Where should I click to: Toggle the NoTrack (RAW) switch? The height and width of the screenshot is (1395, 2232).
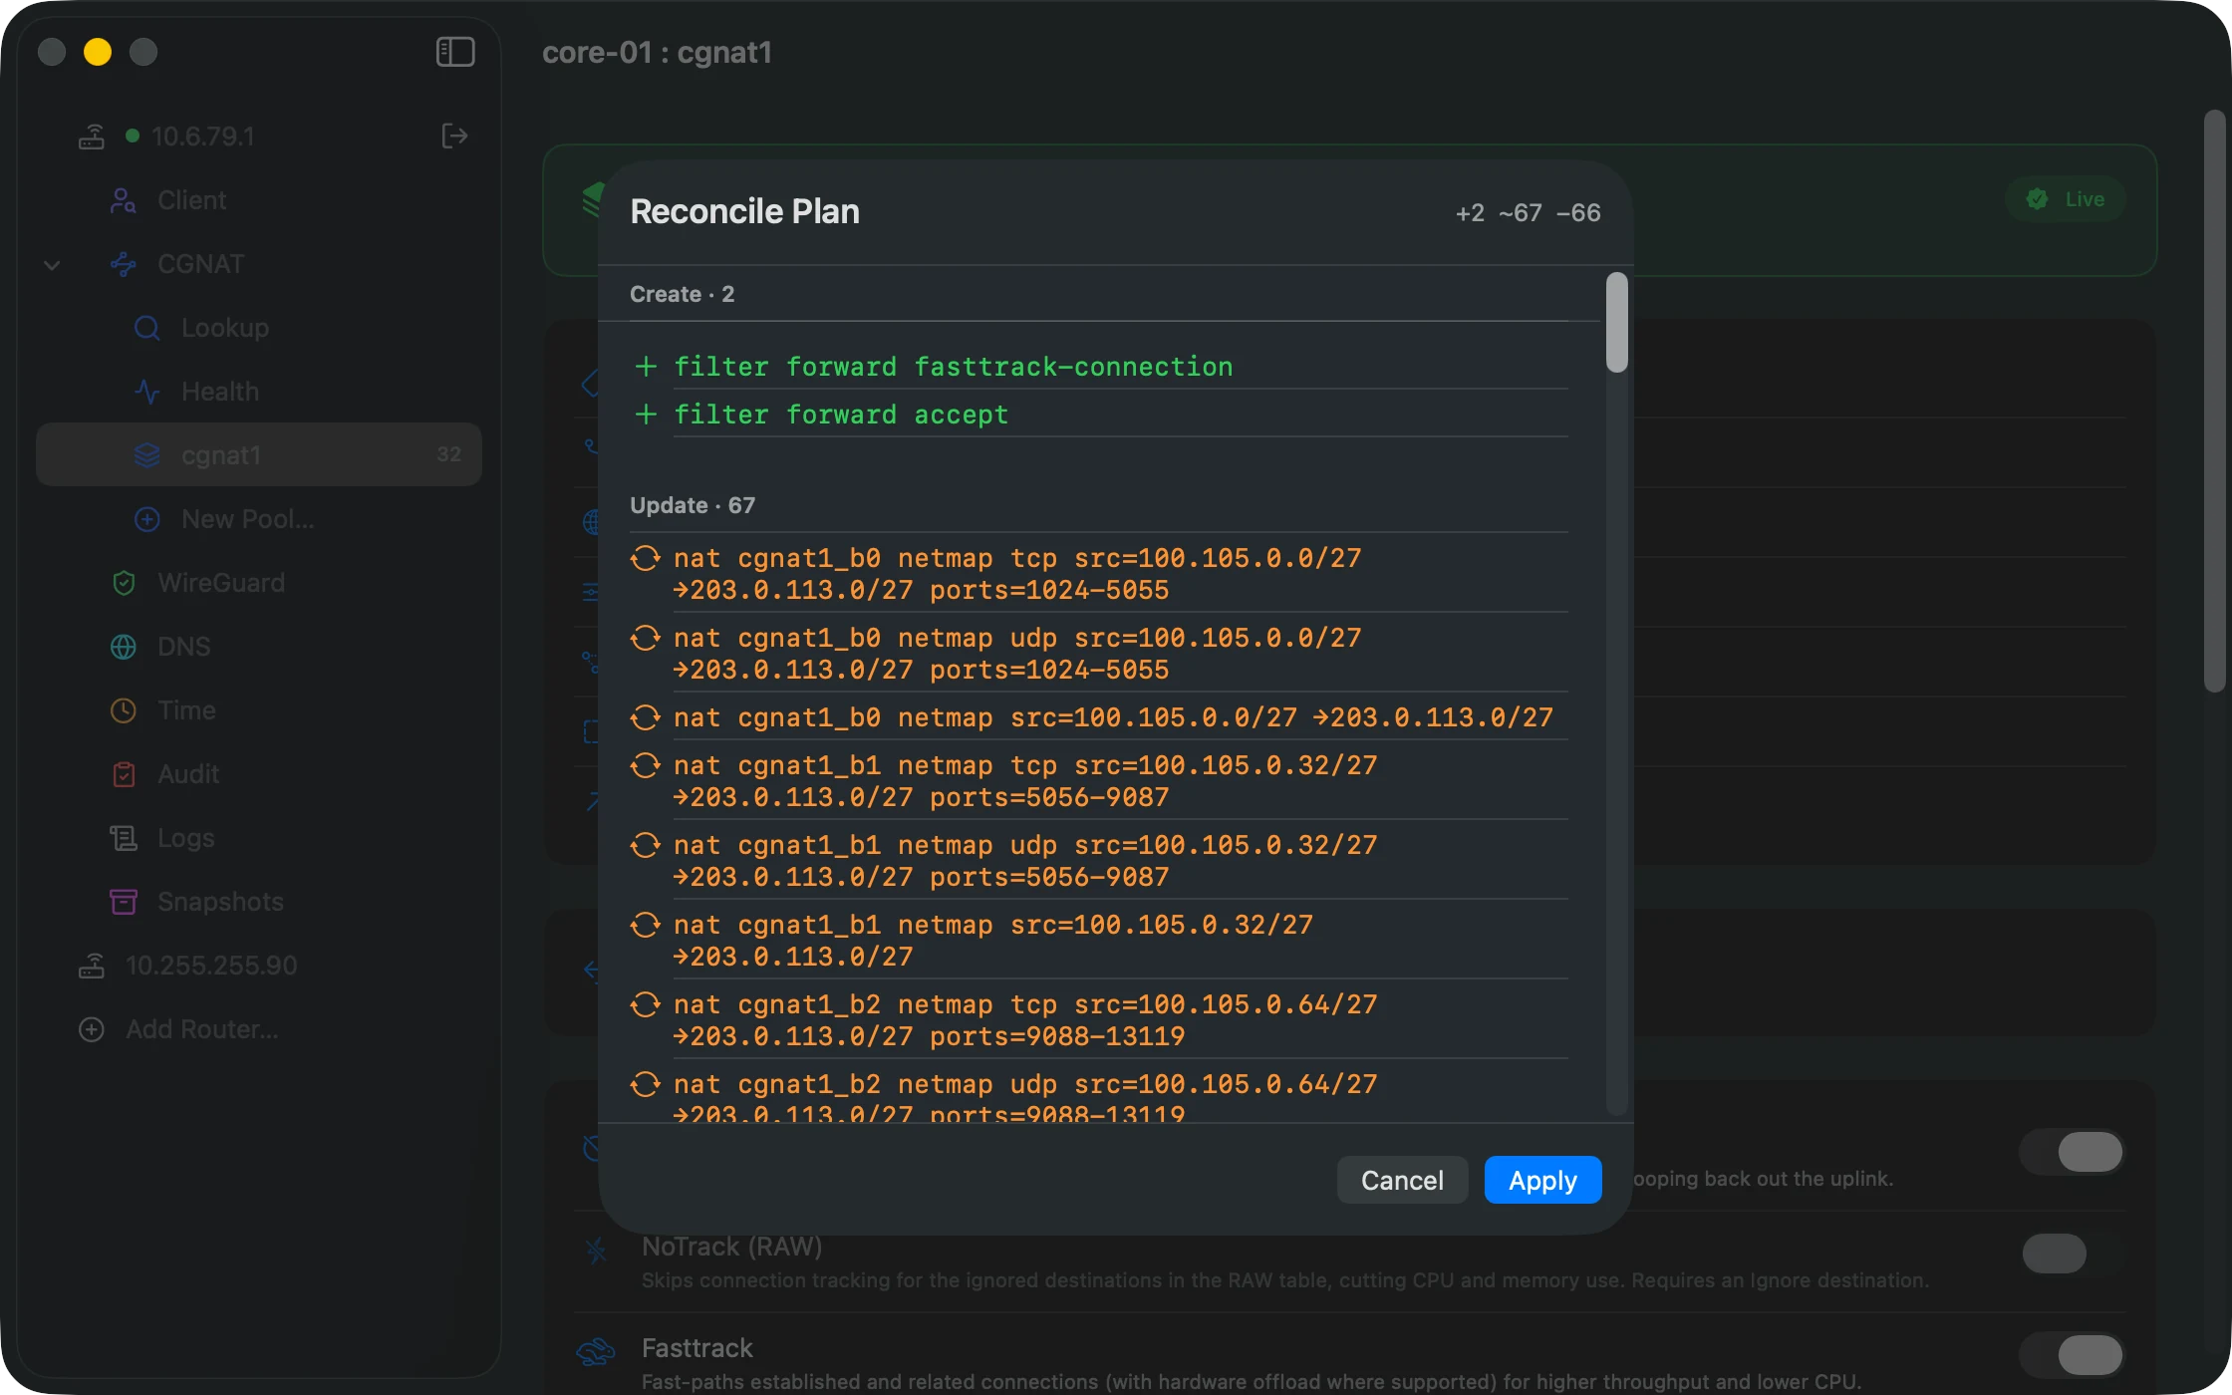(2073, 1254)
